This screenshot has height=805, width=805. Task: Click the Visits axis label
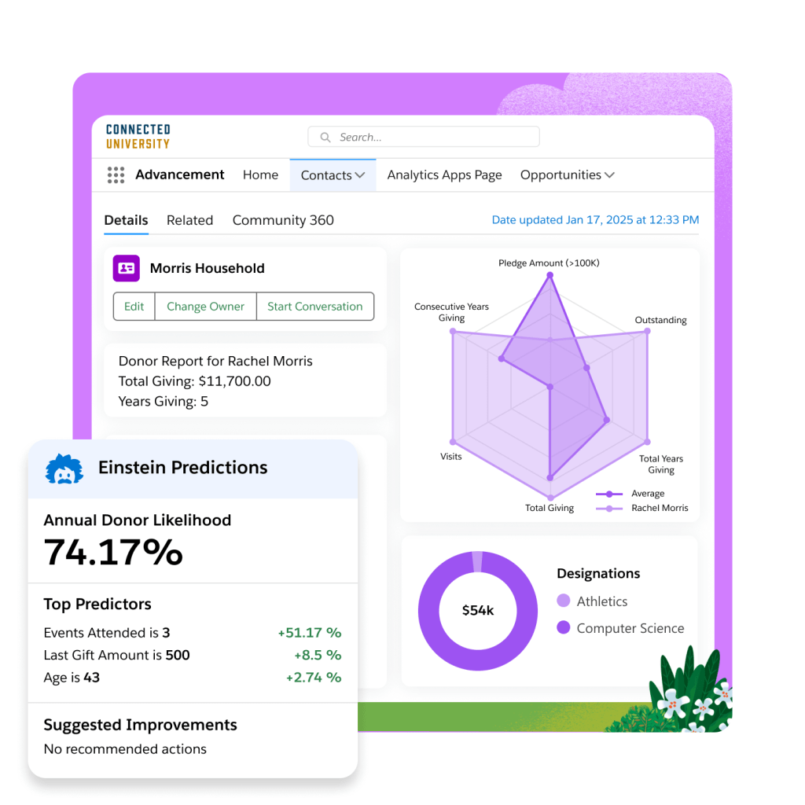tap(450, 457)
